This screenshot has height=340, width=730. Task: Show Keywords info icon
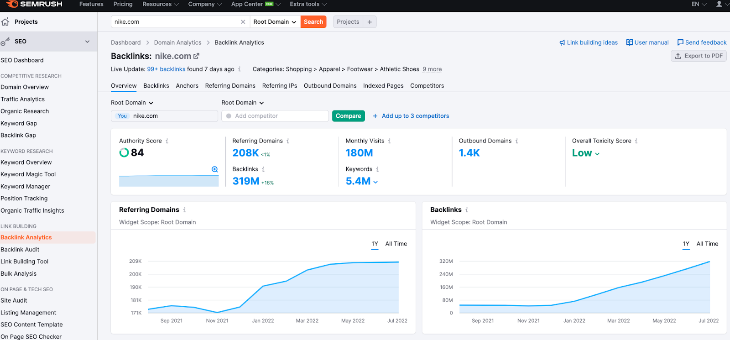[x=377, y=169]
